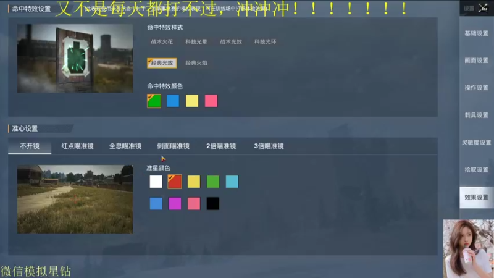This screenshot has width=494, height=278.
Task: Switch to 不开镜 crosshair tab
Action: [x=30, y=146]
